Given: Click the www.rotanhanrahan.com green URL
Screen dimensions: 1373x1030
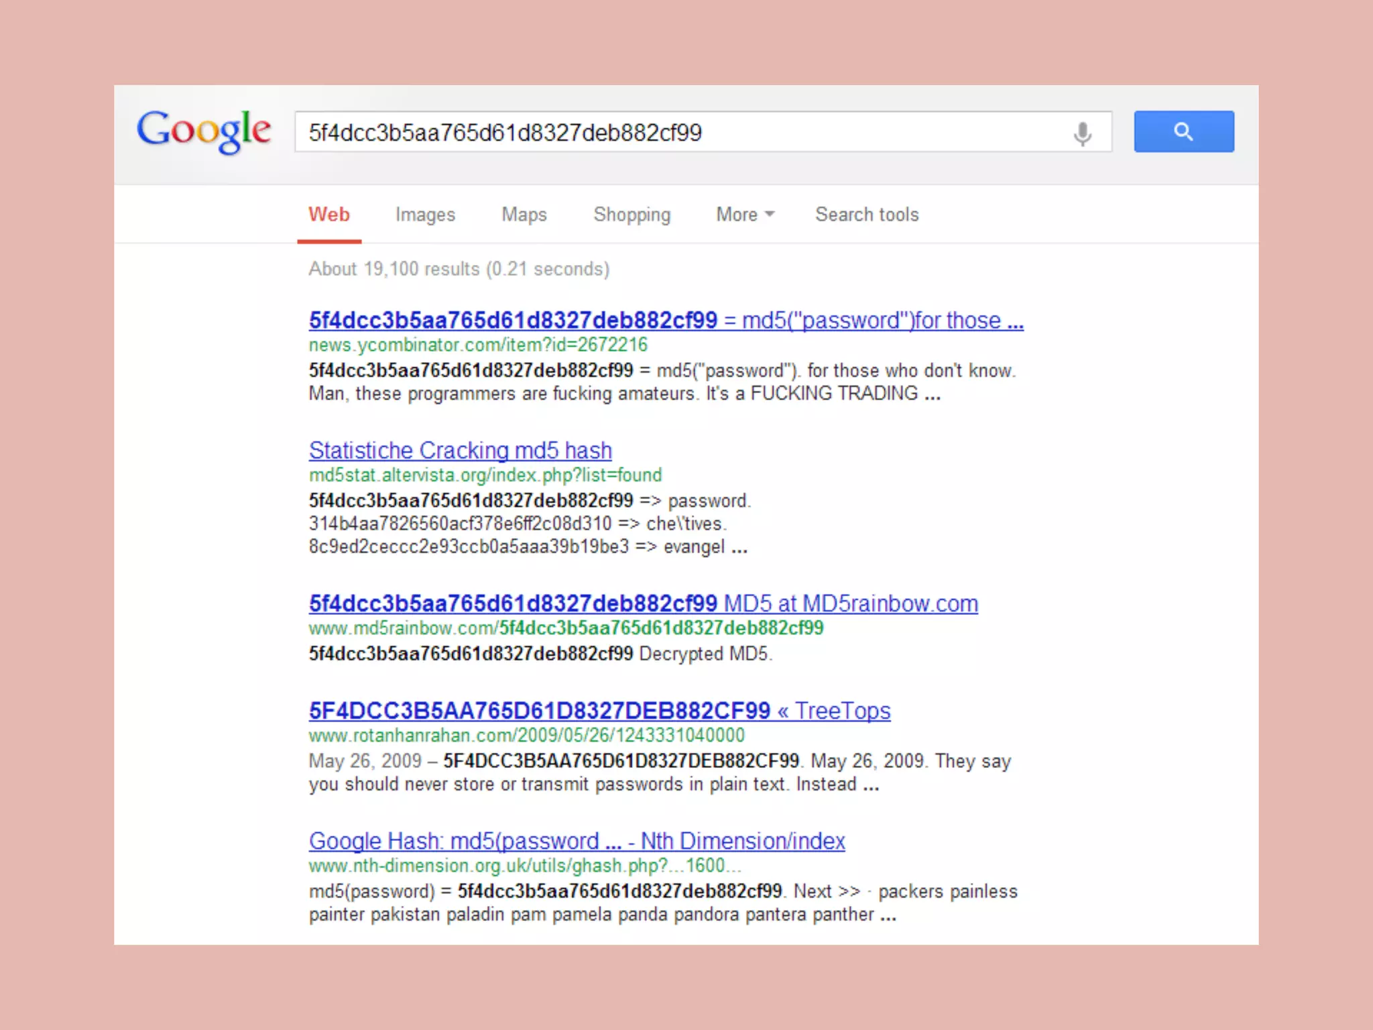Looking at the screenshot, I should point(526,736).
